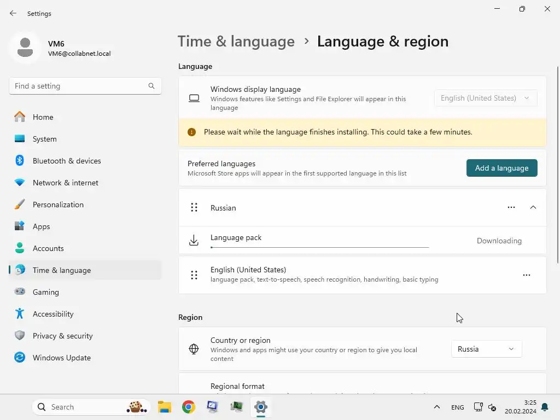The image size is (560, 420).
Task: Click the Language section heading
Action: (195, 66)
